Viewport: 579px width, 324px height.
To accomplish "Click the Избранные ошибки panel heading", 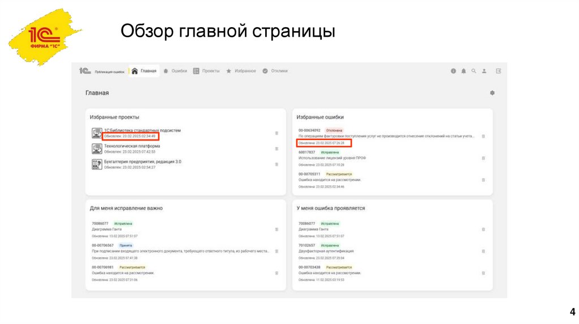I will (x=320, y=117).
